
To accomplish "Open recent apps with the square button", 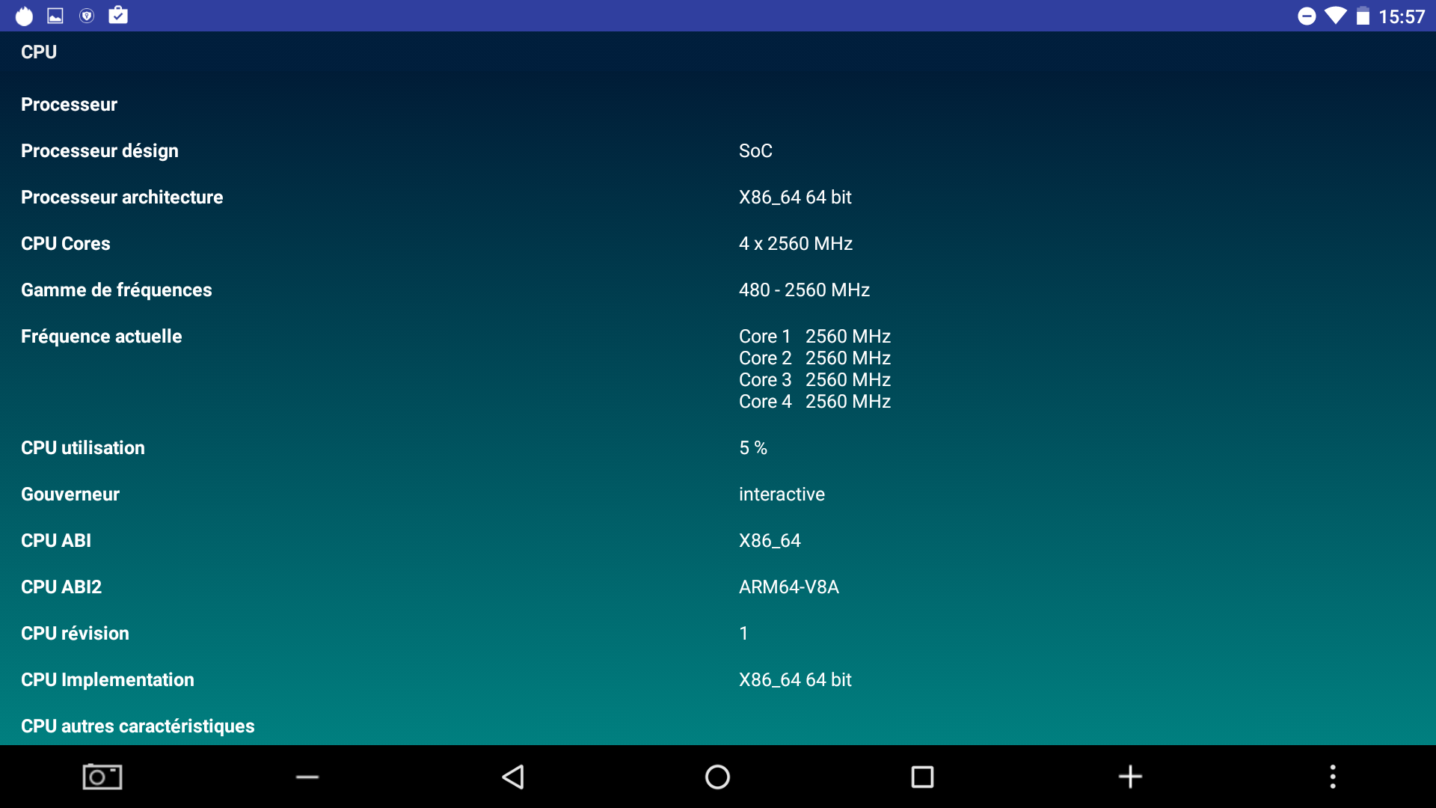I will (x=922, y=777).
